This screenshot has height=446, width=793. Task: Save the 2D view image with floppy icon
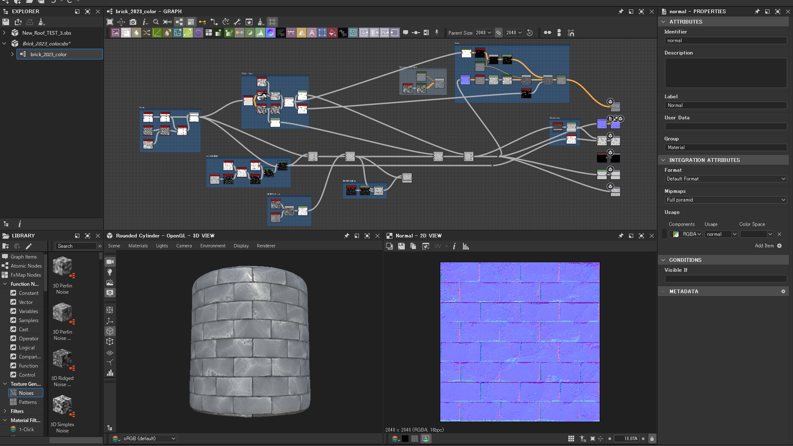(x=401, y=246)
